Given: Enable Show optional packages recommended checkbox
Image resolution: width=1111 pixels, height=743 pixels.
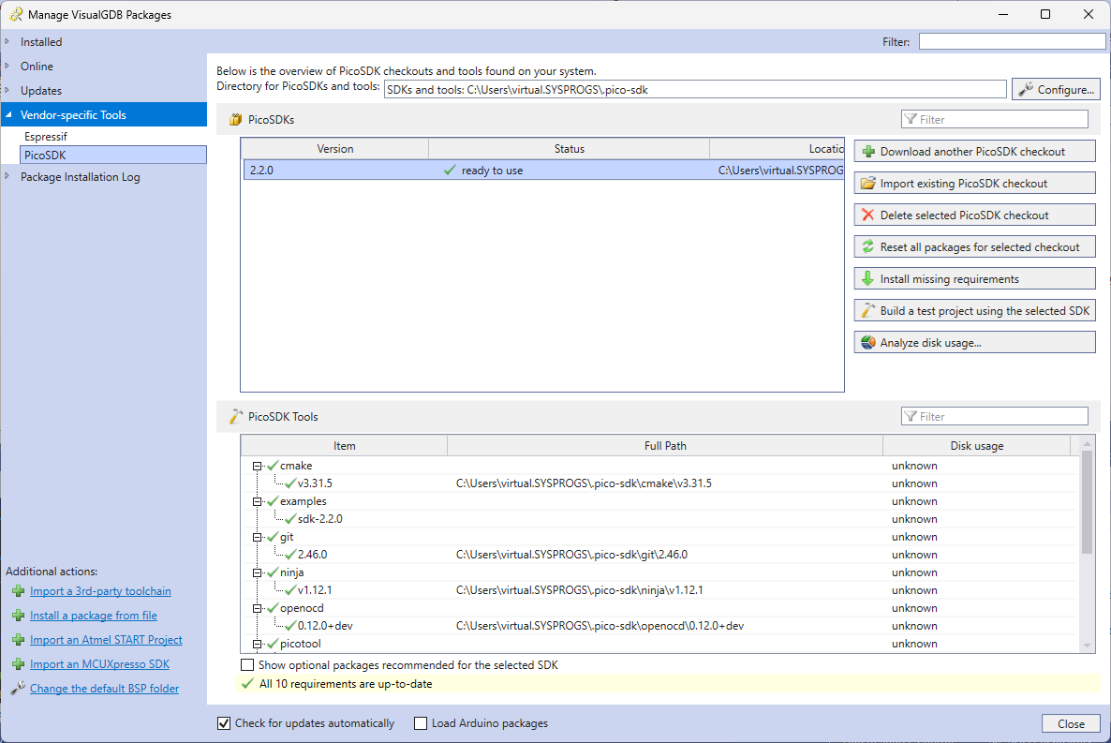Looking at the screenshot, I should (247, 665).
